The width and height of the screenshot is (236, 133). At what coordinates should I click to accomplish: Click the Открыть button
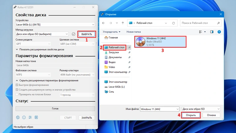coord(191,115)
